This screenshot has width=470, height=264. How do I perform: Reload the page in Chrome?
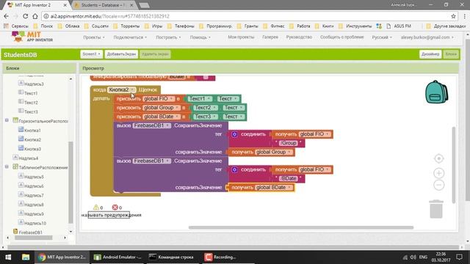click(x=26, y=16)
